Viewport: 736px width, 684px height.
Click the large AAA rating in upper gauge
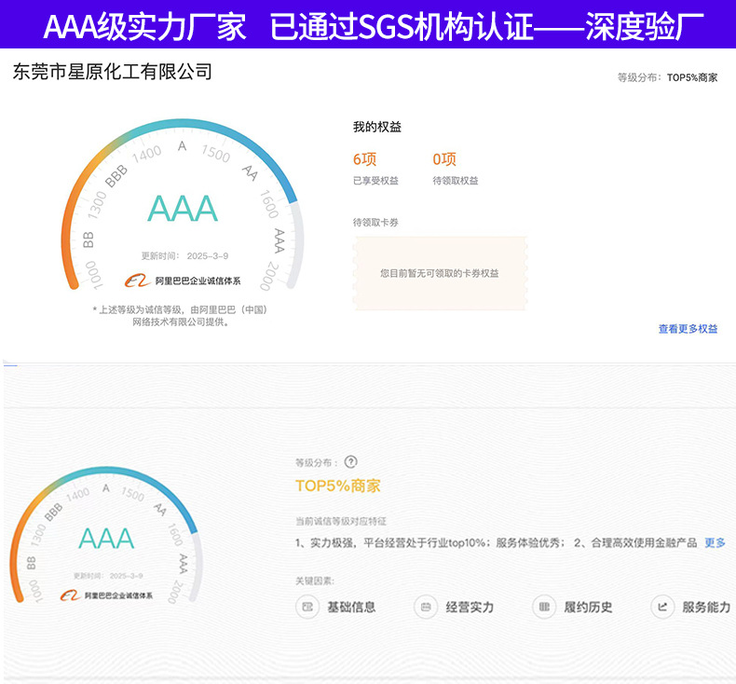tap(183, 209)
